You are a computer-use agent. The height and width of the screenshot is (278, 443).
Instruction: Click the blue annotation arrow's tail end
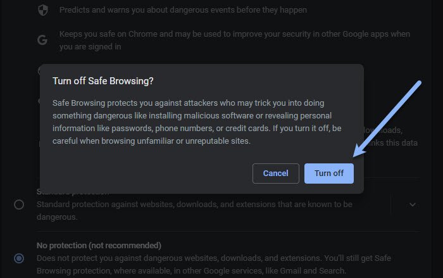tap(419, 82)
